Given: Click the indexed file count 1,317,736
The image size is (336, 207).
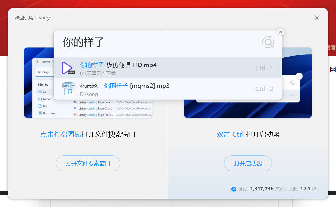Looking at the screenshot, I should [x=262, y=188].
